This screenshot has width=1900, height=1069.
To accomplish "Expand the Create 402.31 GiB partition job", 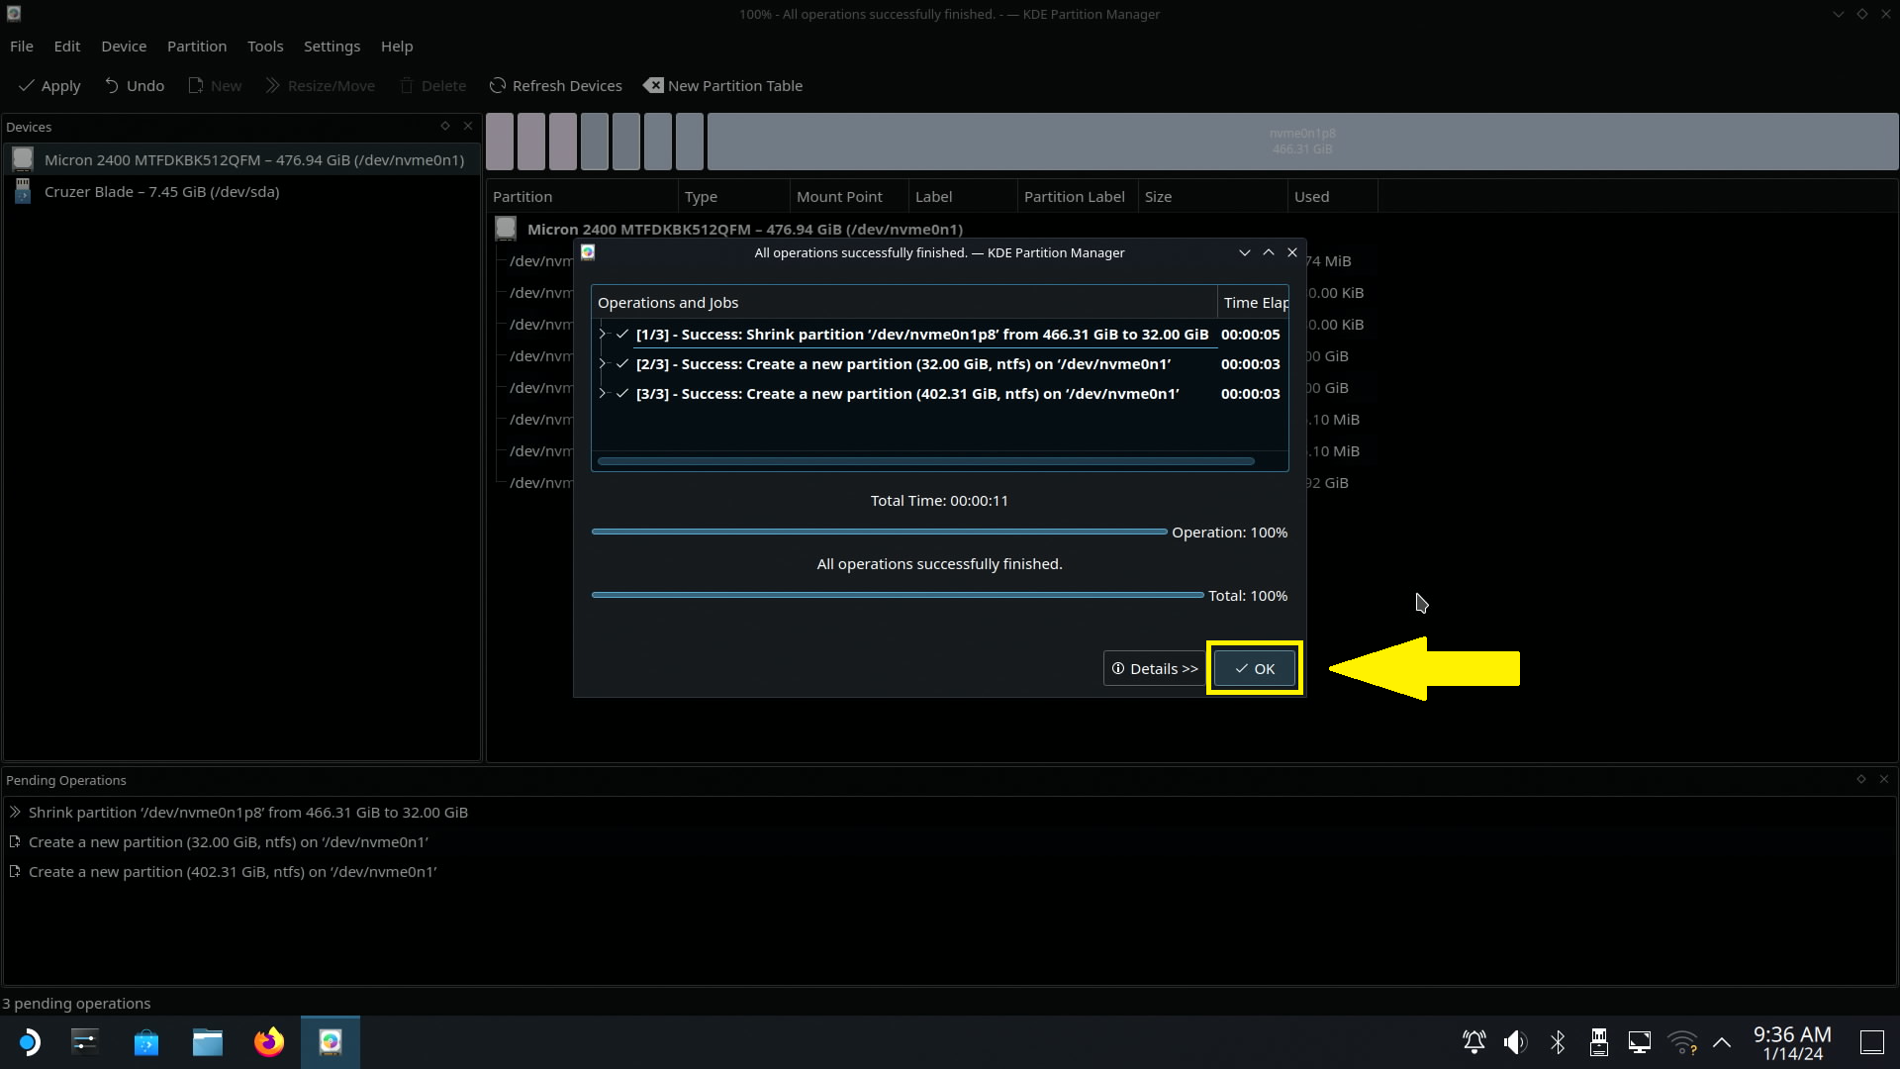I will (x=602, y=394).
